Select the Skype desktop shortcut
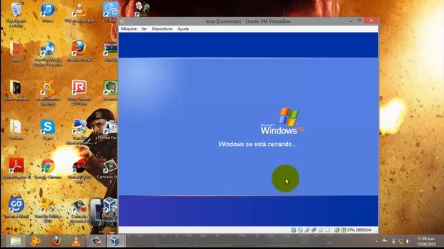The height and width of the screenshot is (249, 444). 48,129
